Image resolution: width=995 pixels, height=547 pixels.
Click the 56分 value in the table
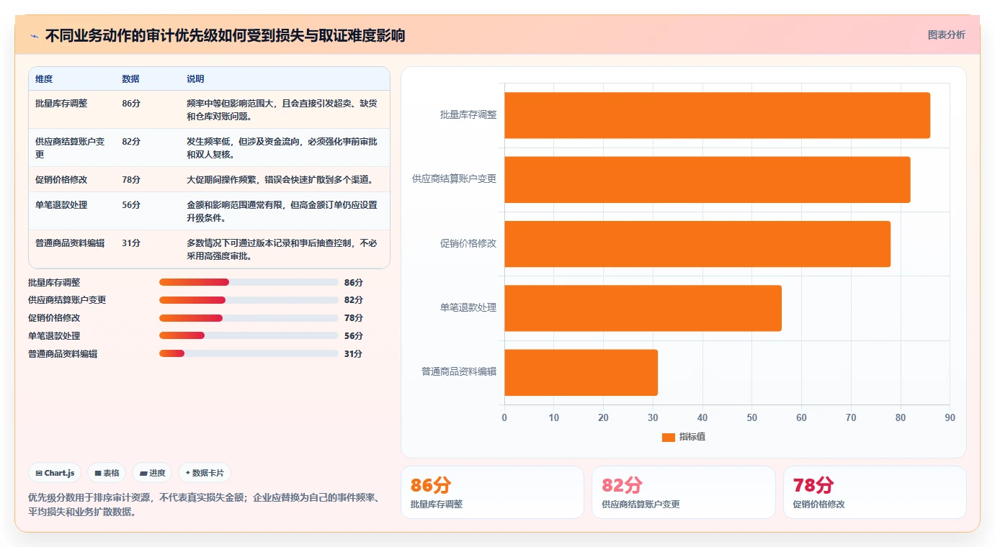[x=131, y=204]
